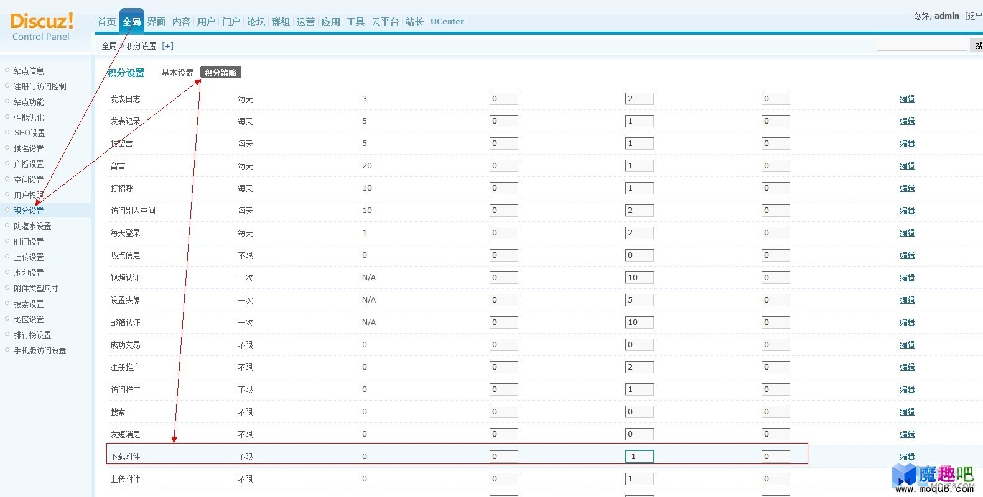Open 时间设置 in the sidebar
983x497 pixels.
coord(29,242)
